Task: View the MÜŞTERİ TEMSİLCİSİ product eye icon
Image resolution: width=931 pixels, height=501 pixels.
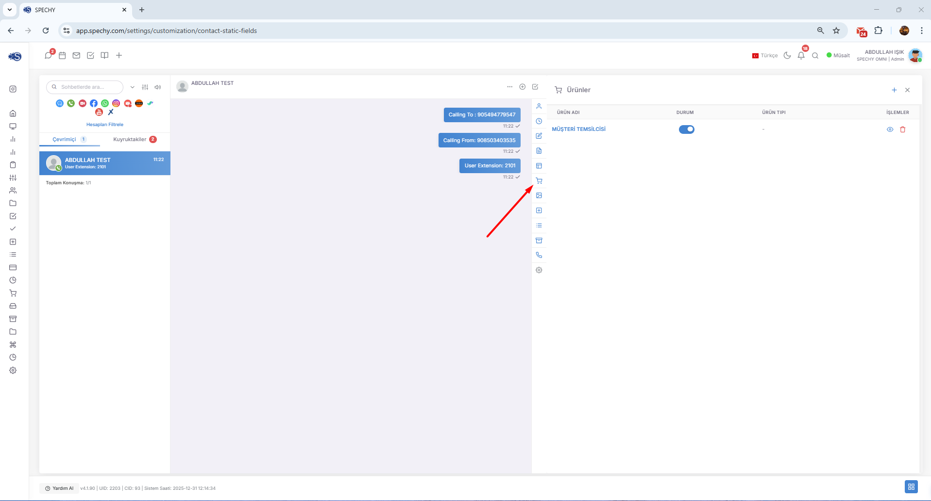Action: point(890,129)
